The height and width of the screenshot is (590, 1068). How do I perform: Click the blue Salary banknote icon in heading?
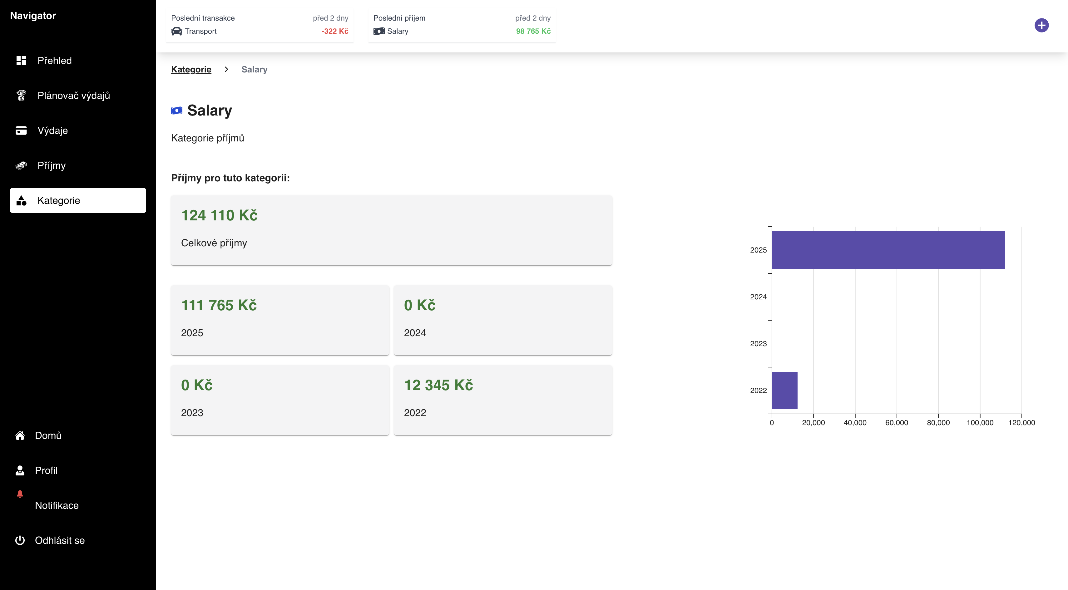tap(177, 111)
